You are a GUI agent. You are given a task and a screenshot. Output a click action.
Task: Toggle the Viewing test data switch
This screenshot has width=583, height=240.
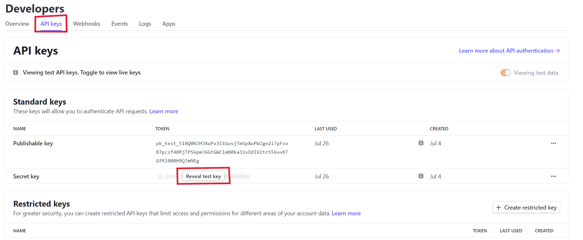[x=505, y=73]
